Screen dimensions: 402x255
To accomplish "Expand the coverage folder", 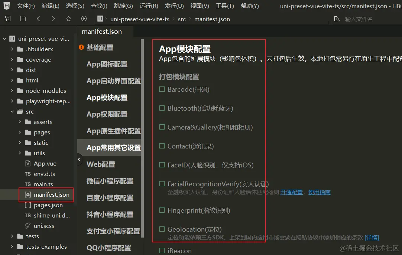I will (12, 59).
